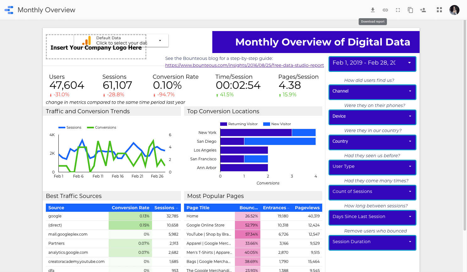This screenshot has width=467, height=272.
Task: Open the Country filter dropdown
Action: 372,142
